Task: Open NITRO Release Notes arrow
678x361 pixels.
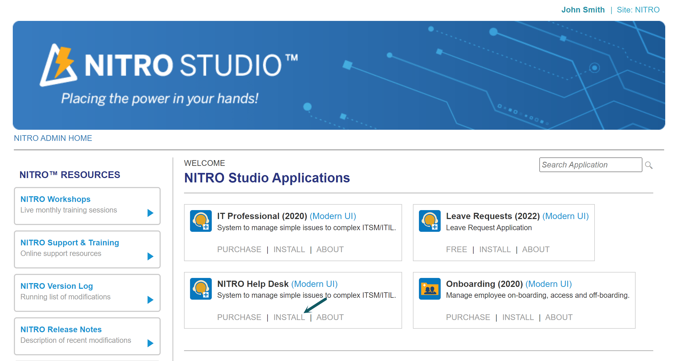Action: tap(150, 343)
